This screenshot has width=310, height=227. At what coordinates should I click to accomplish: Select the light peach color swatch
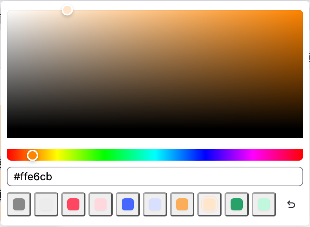tap(209, 204)
